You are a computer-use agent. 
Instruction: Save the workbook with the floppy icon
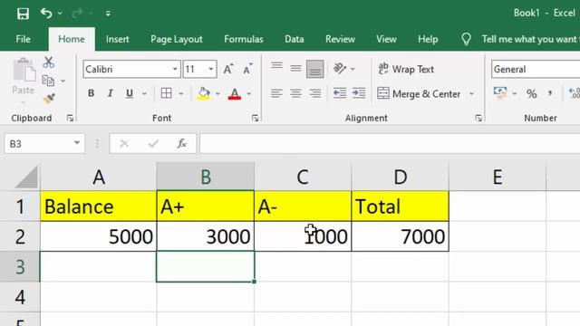pos(23,14)
